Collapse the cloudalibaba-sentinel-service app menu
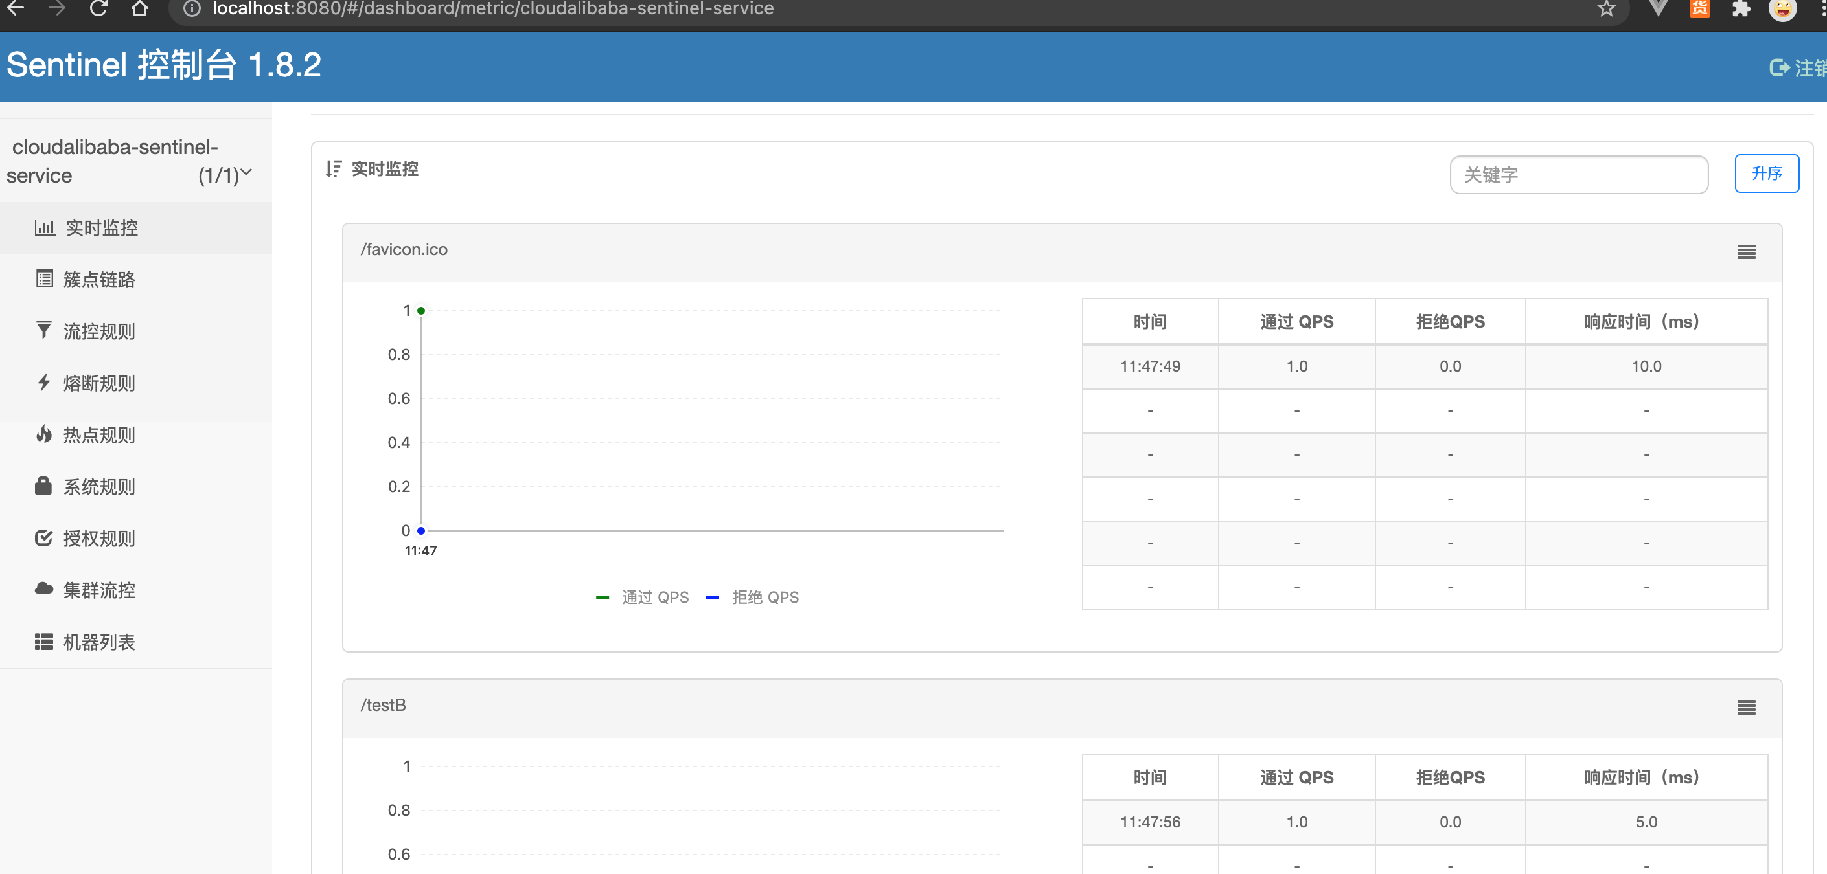Image resolution: width=1827 pixels, height=874 pixels. 135,161
